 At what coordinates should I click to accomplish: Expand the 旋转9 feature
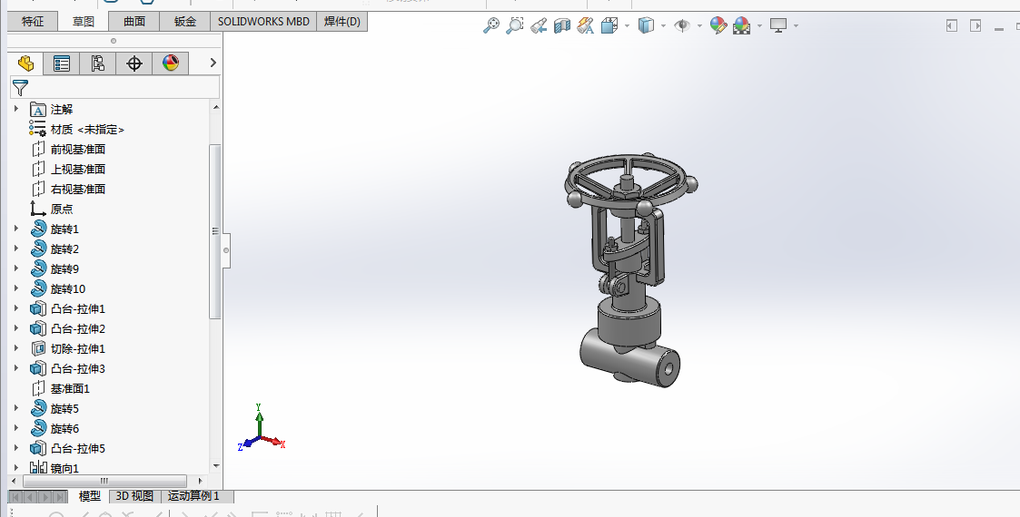point(16,268)
